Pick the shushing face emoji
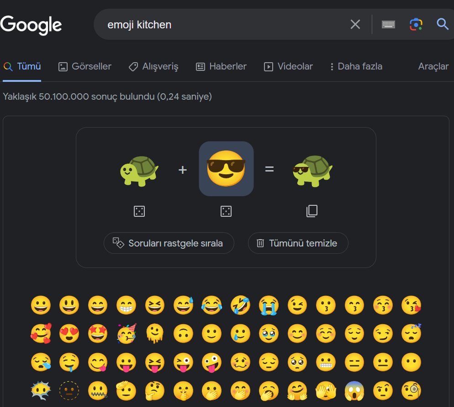Screen dimensions: 454x407 183,391
